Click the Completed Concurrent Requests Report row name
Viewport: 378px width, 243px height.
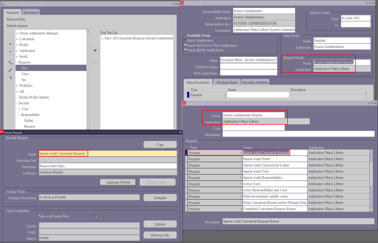[x=275, y=209]
